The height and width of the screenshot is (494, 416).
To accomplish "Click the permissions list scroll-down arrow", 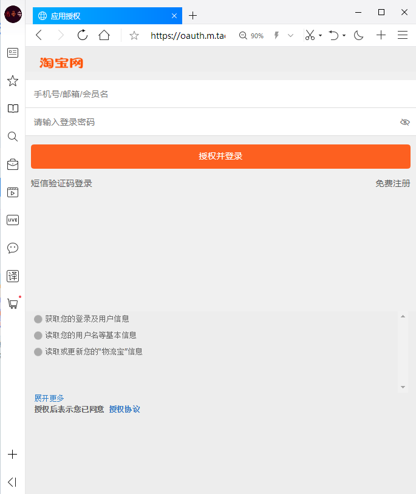I will click(x=403, y=387).
